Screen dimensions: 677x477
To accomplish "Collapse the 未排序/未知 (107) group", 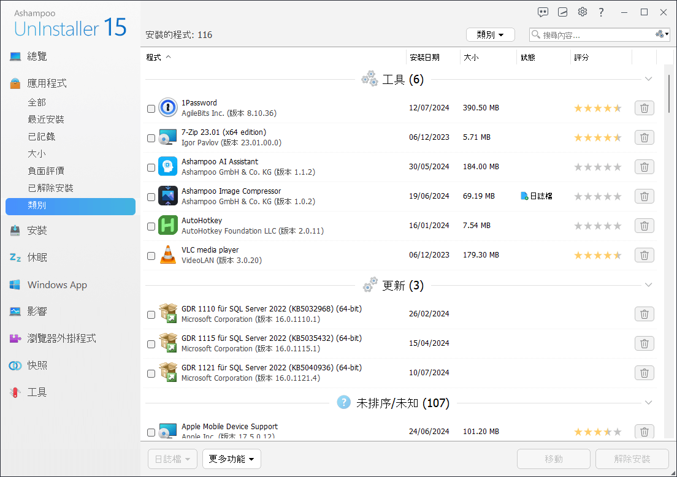I will pos(648,402).
